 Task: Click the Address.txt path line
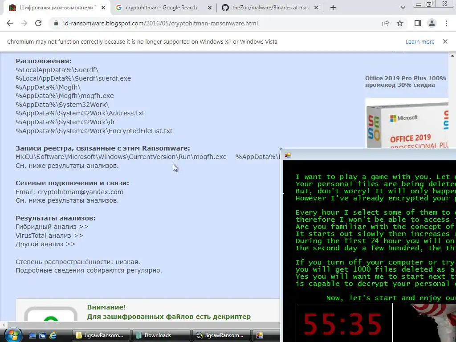tap(80, 113)
